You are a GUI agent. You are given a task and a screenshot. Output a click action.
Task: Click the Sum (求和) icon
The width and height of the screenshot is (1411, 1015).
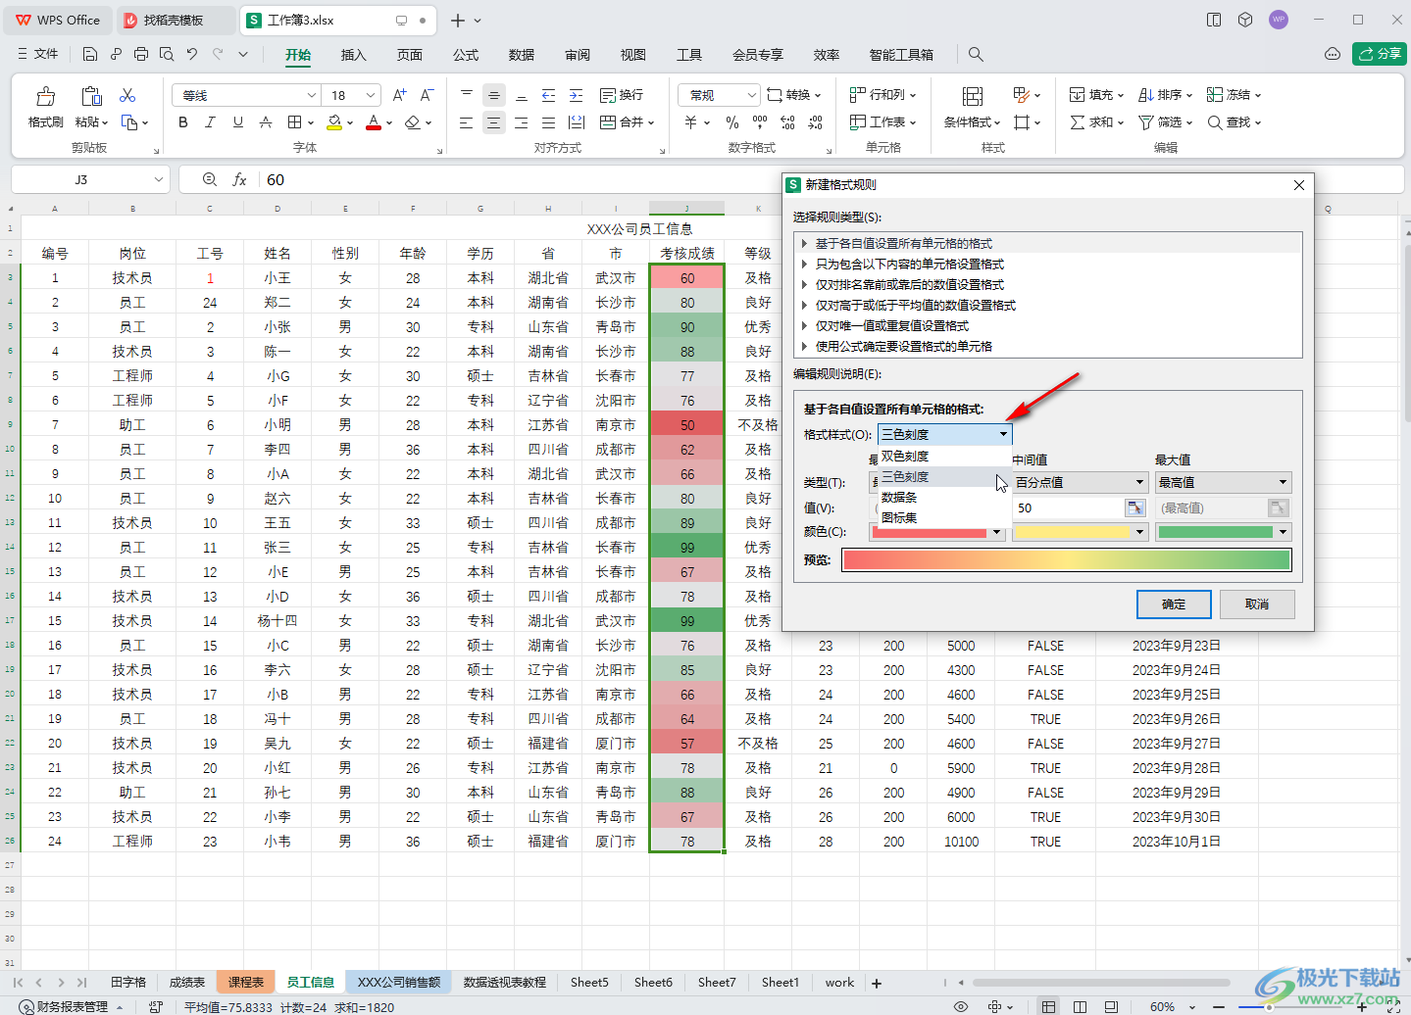click(1078, 122)
